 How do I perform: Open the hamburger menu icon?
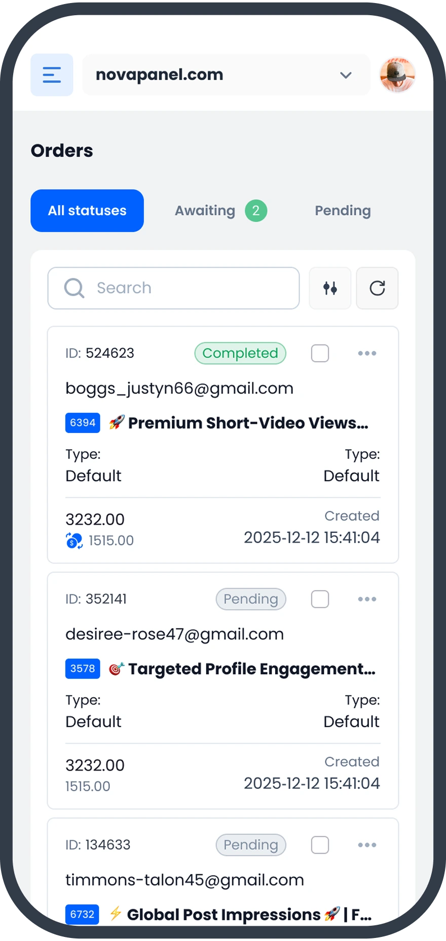coord(52,75)
